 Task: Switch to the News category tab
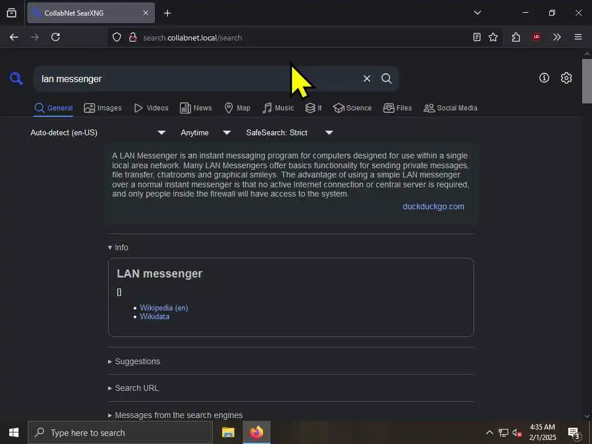[196, 108]
